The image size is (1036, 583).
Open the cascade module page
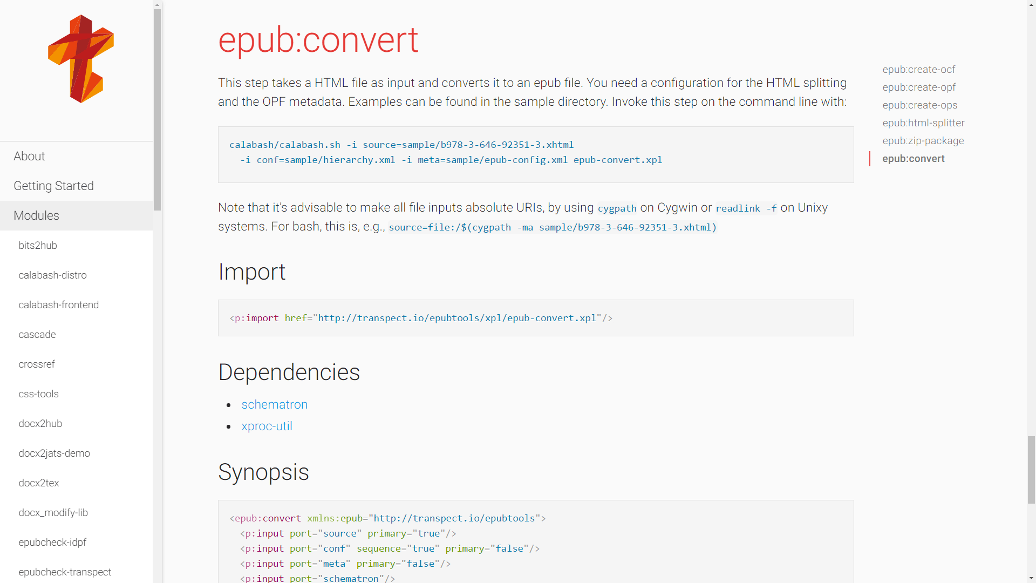pos(37,335)
